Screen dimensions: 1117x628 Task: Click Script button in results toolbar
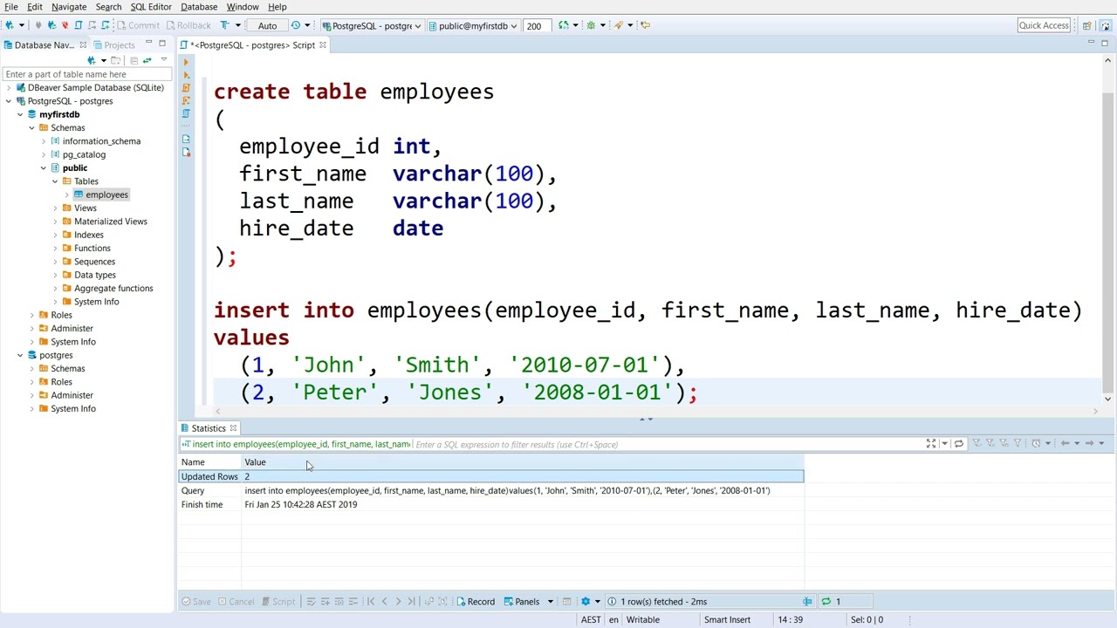[x=278, y=602]
